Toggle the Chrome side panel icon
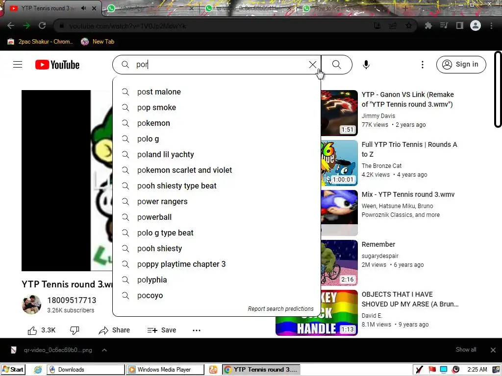 coord(460,25)
